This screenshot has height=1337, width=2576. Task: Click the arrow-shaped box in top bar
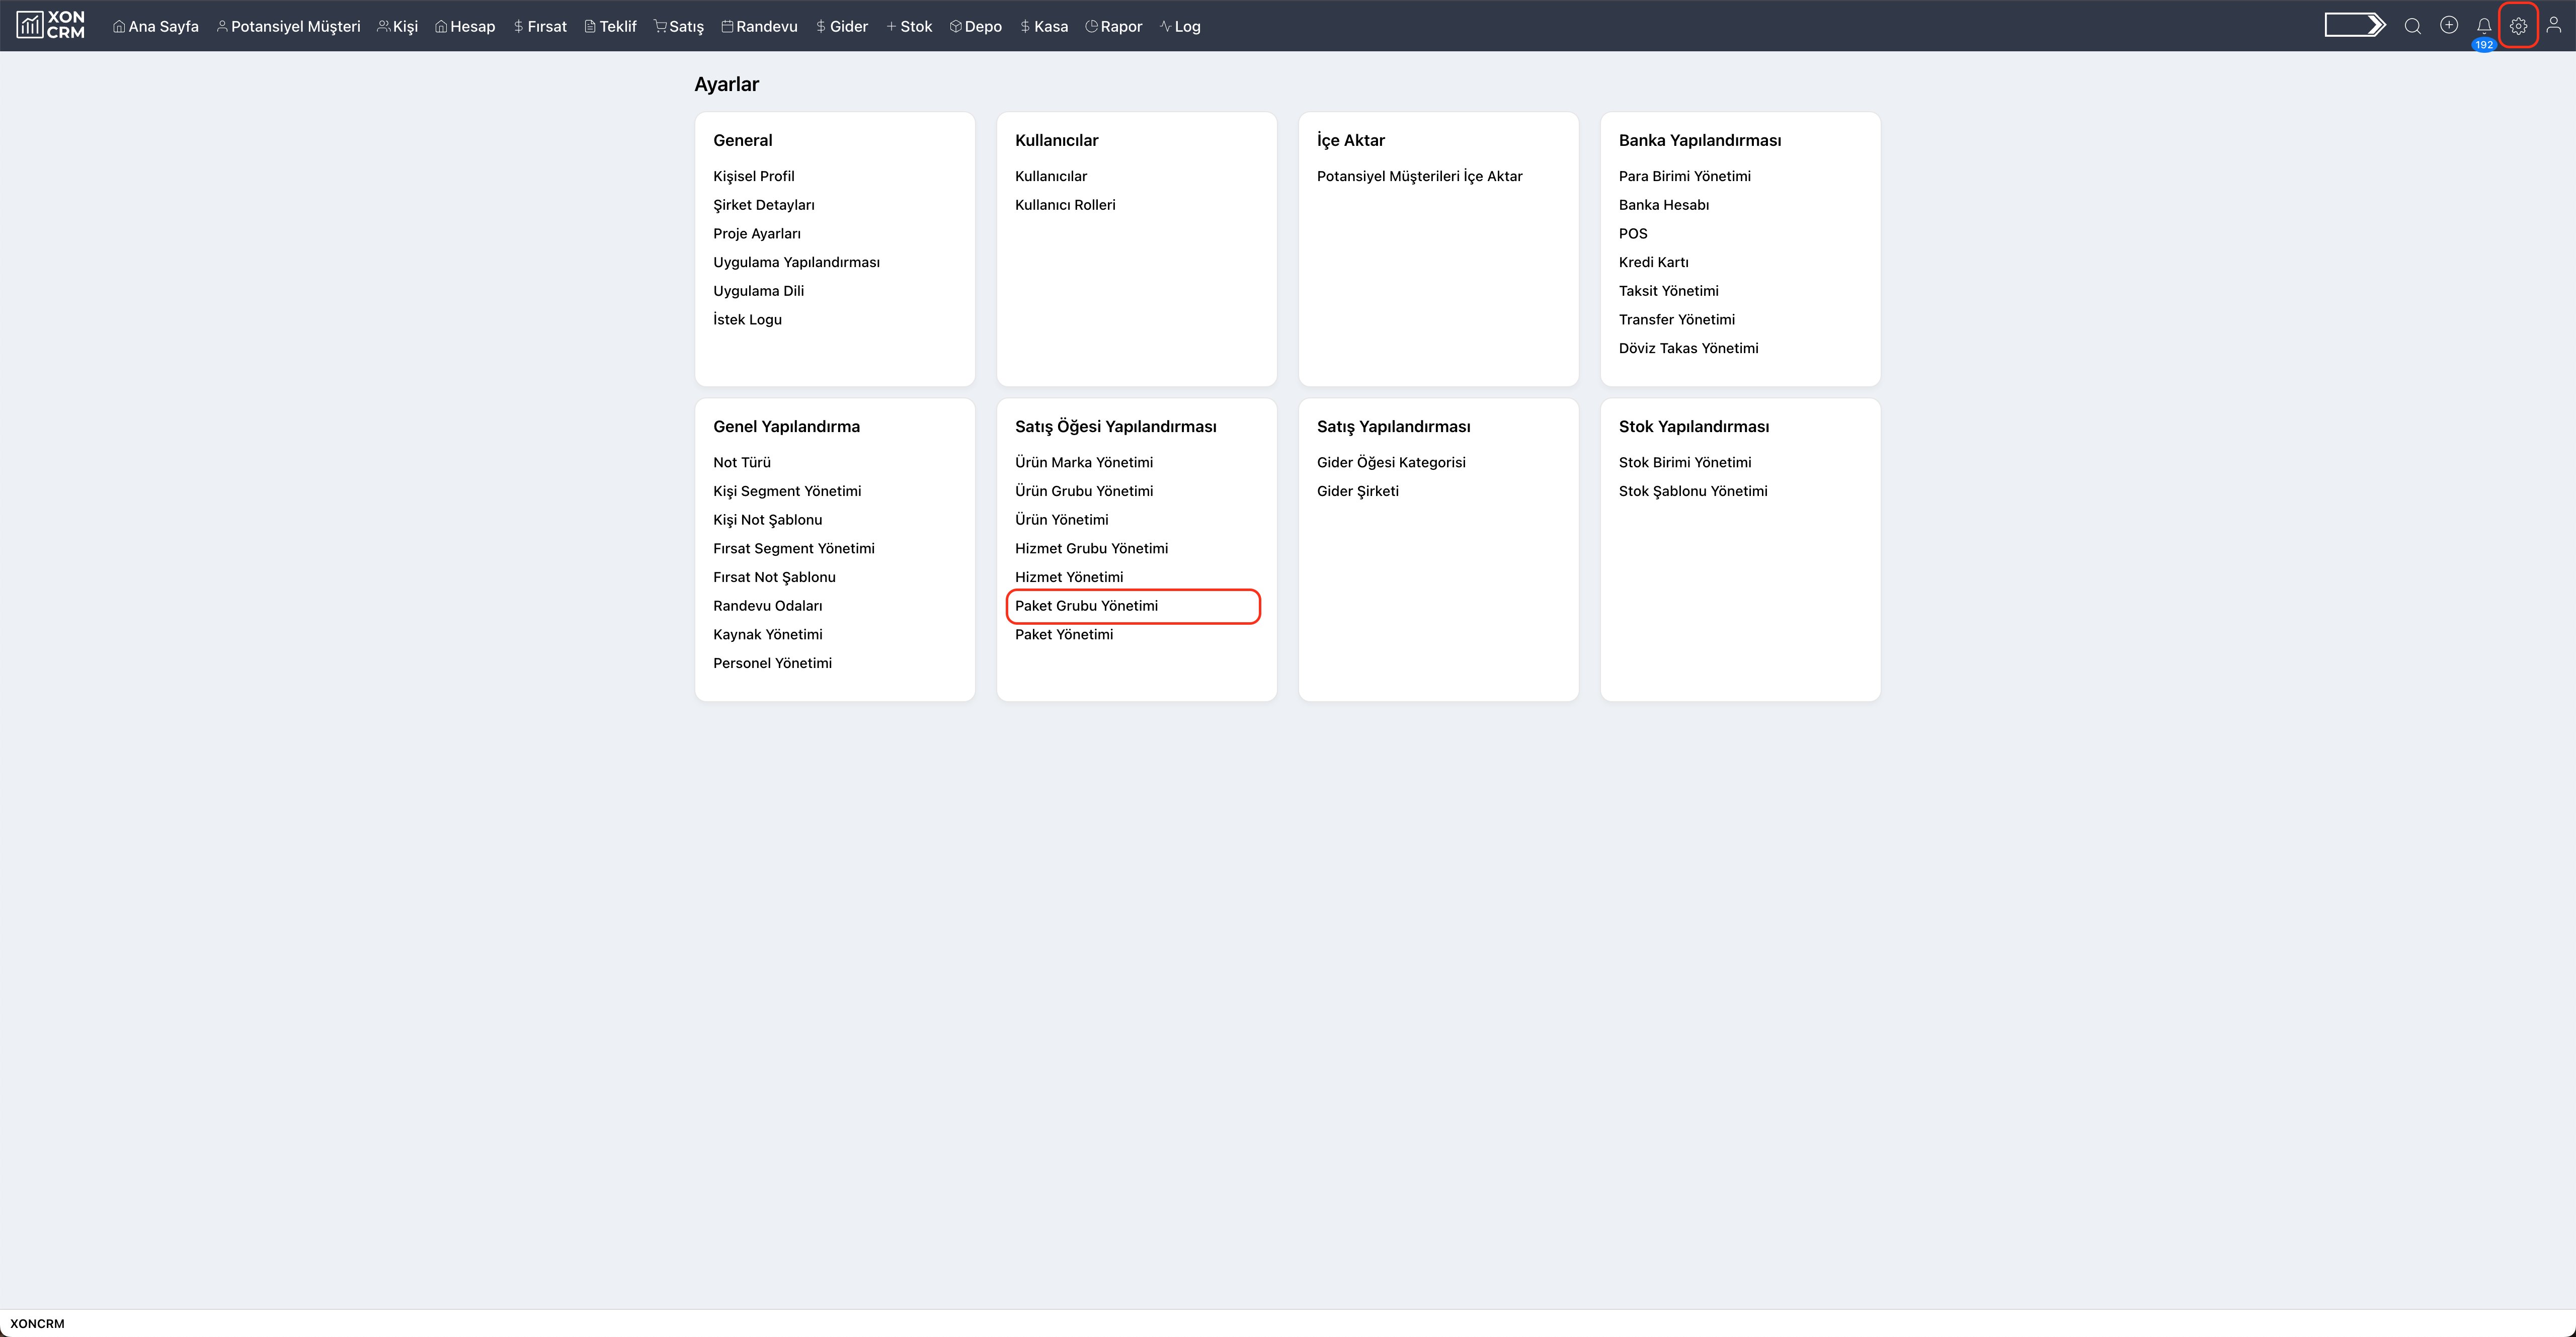pyautogui.click(x=2355, y=25)
